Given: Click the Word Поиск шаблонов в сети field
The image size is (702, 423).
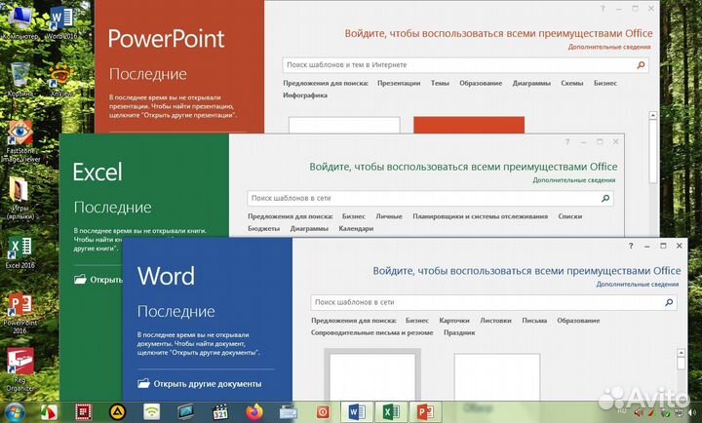Looking at the screenshot, I should point(493,302).
